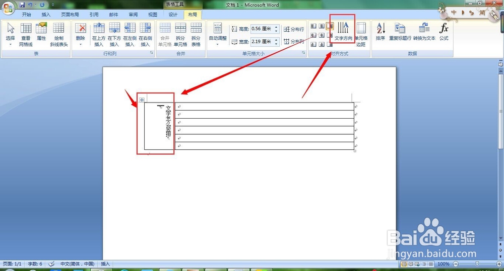Select the 布局 table tools tab
The width and height of the screenshot is (504, 271).
193,15
